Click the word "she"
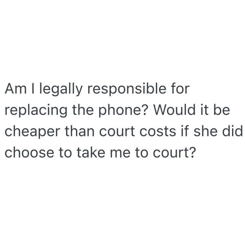 pos(205,131)
